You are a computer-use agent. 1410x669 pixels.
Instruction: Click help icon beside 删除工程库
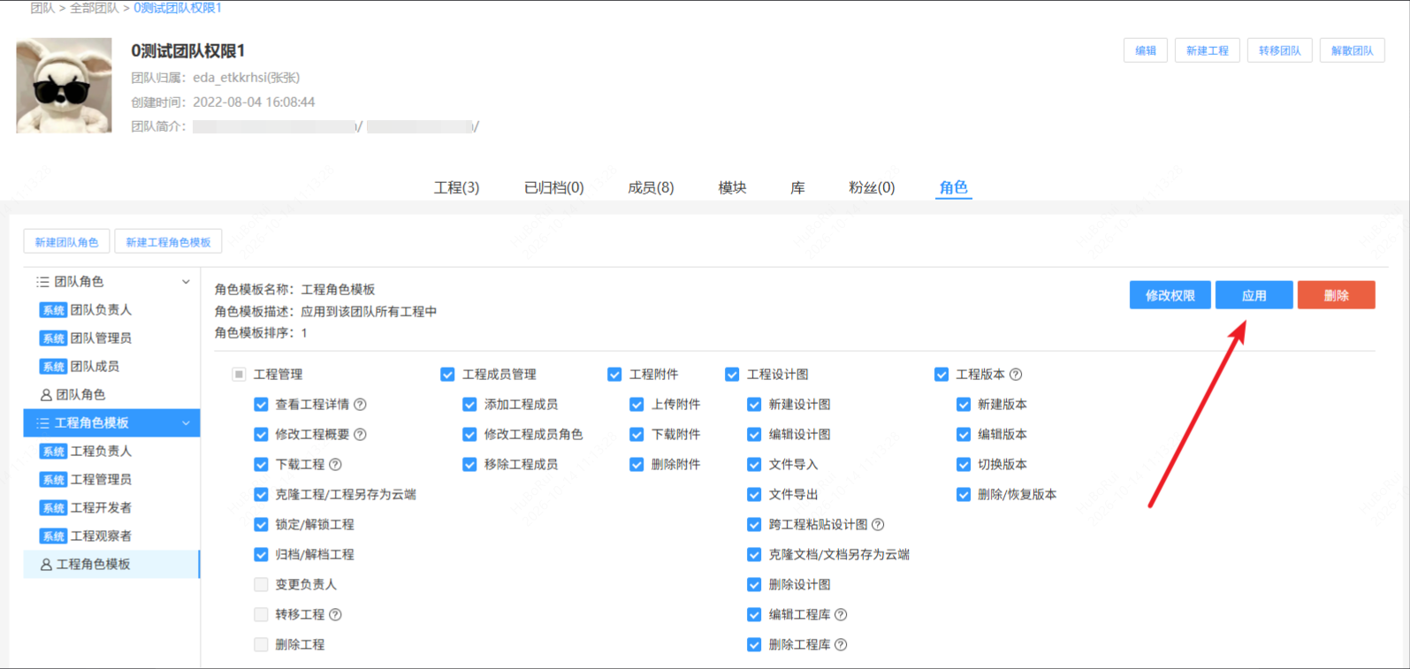[x=841, y=645]
